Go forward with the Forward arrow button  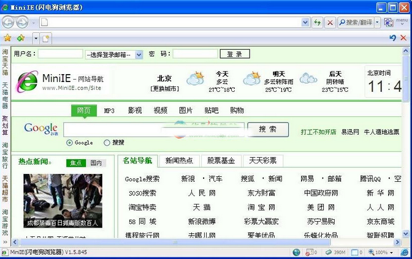pos(22,23)
